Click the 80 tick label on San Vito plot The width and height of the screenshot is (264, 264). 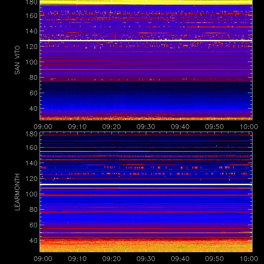[33, 78]
